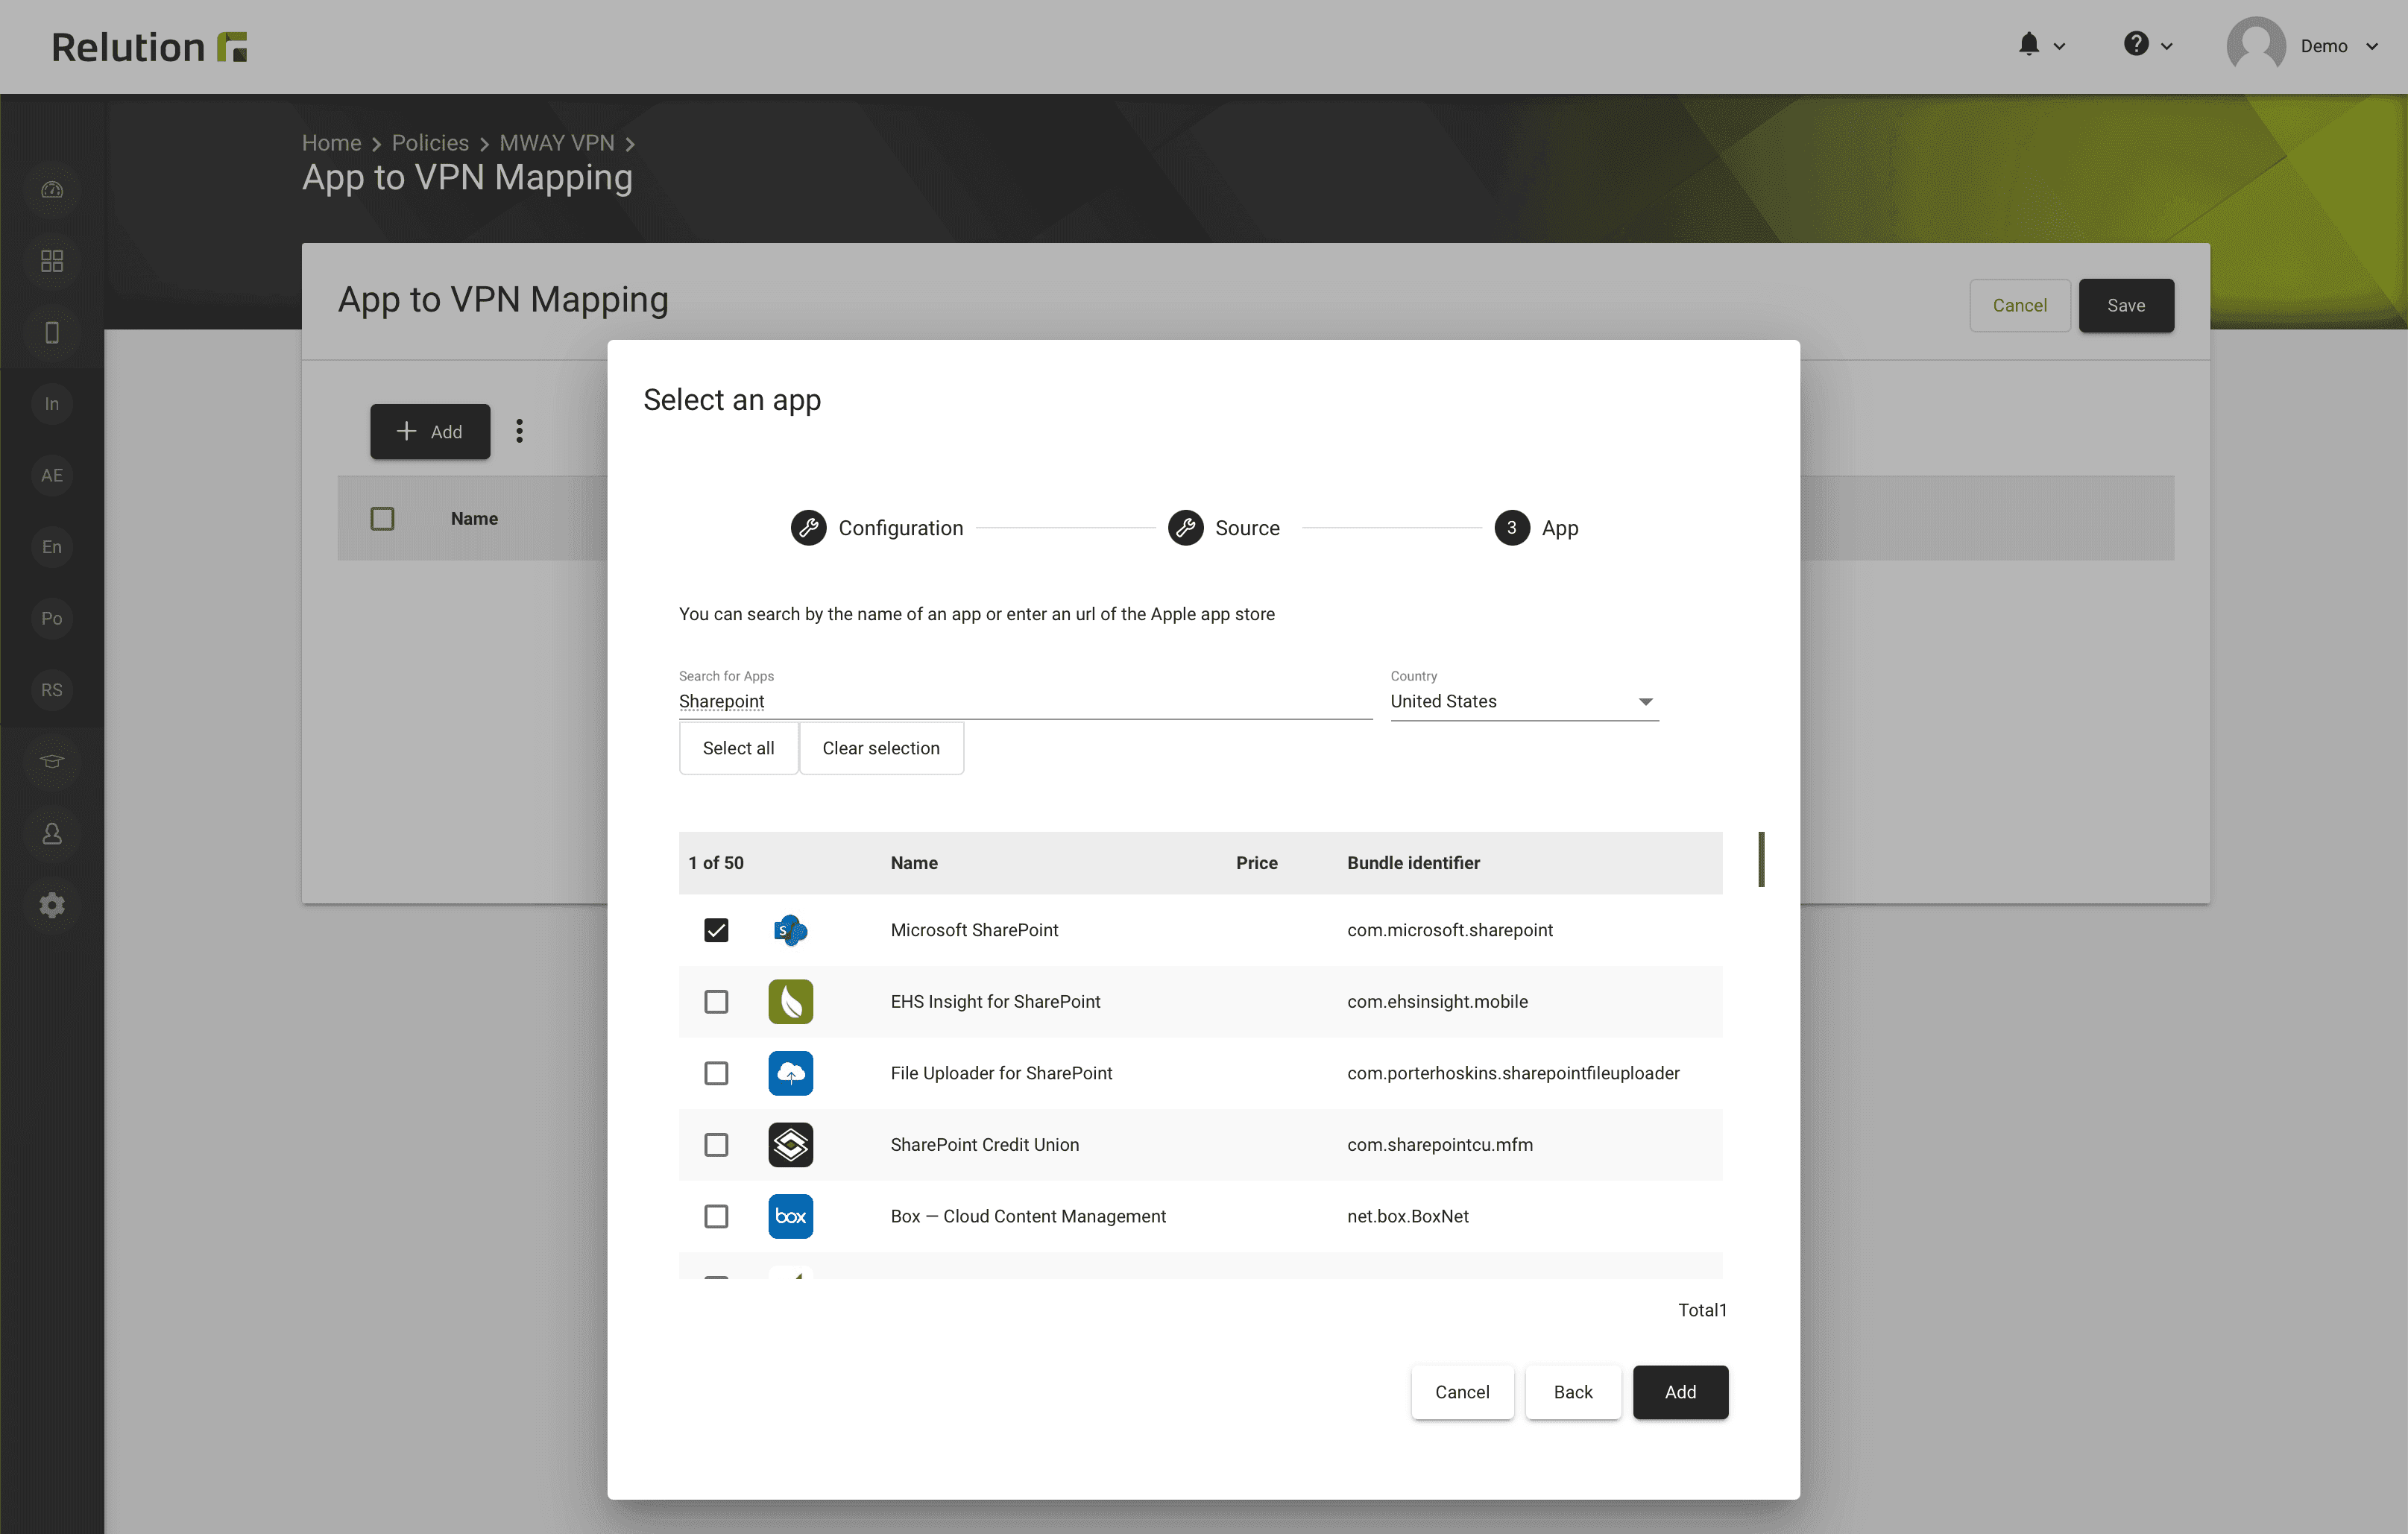The width and height of the screenshot is (2408, 1534).
Task: Click the dialog Add button
Action: pos(1680,1392)
